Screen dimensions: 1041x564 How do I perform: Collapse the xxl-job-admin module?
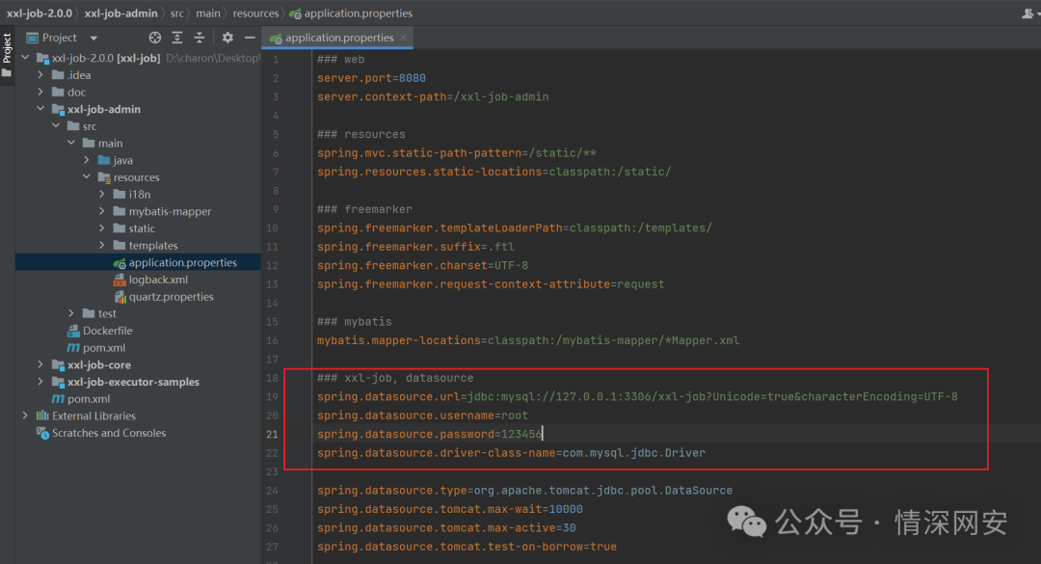(x=40, y=109)
